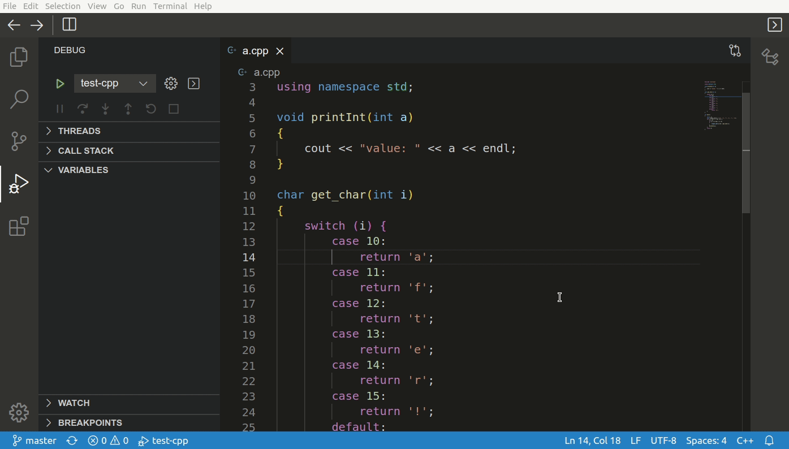The image size is (789, 449).
Task: Click the 'switch' keyword on line 12
Action: click(x=325, y=226)
